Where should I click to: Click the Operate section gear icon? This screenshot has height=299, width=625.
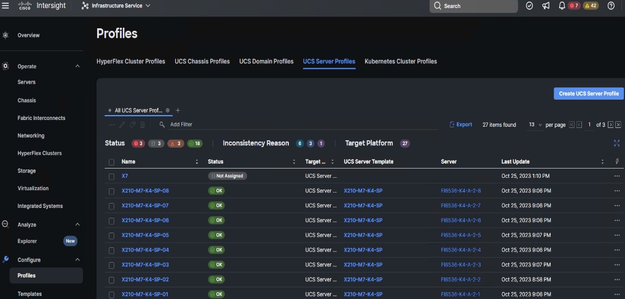[5, 66]
